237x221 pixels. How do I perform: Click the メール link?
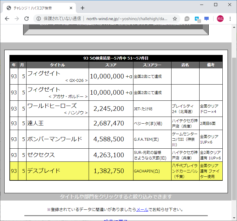[x=142, y=209]
